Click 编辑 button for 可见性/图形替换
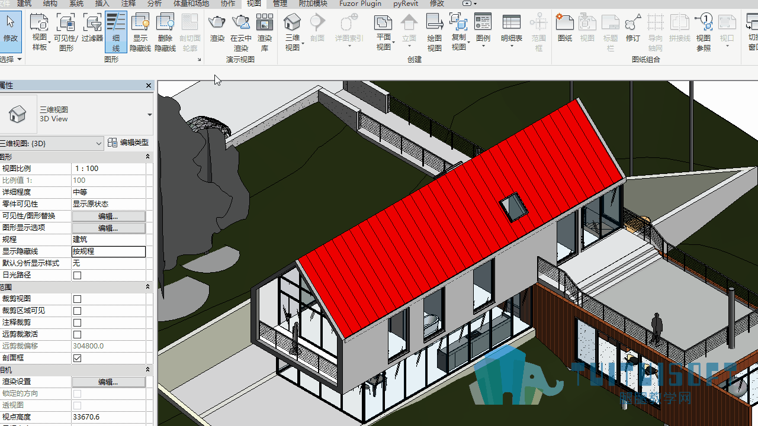The width and height of the screenshot is (758, 426). click(x=109, y=216)
